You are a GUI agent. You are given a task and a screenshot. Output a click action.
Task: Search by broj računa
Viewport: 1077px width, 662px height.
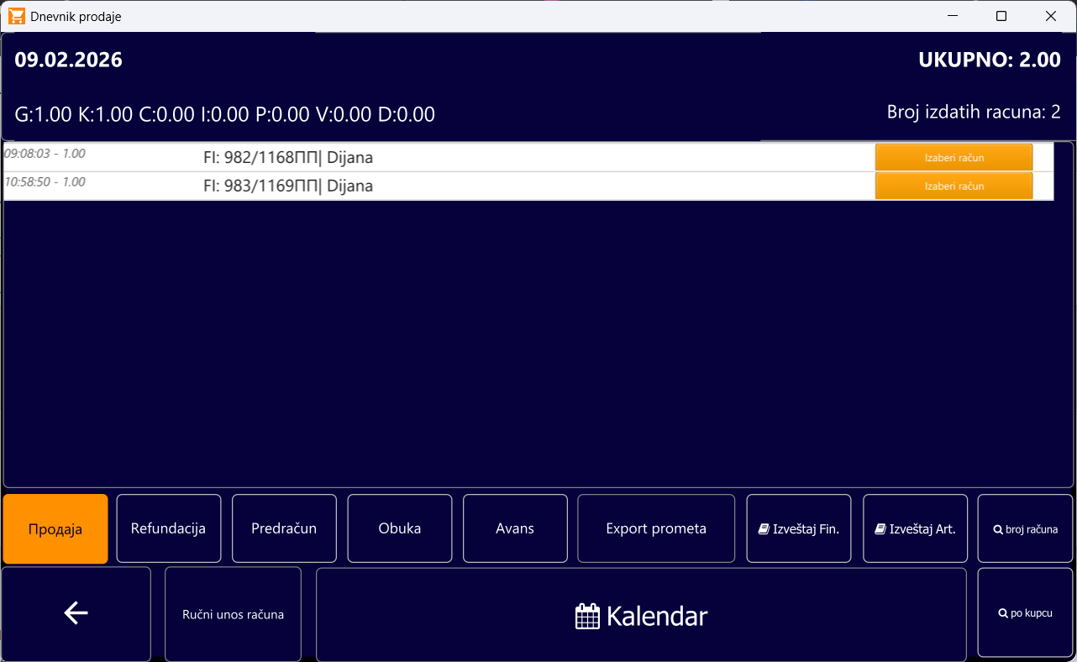[x=1025, y=528]
